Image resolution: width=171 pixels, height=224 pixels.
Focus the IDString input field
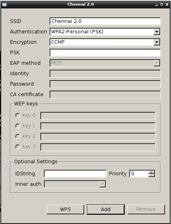pyautogui.click(x=75, y=174)
